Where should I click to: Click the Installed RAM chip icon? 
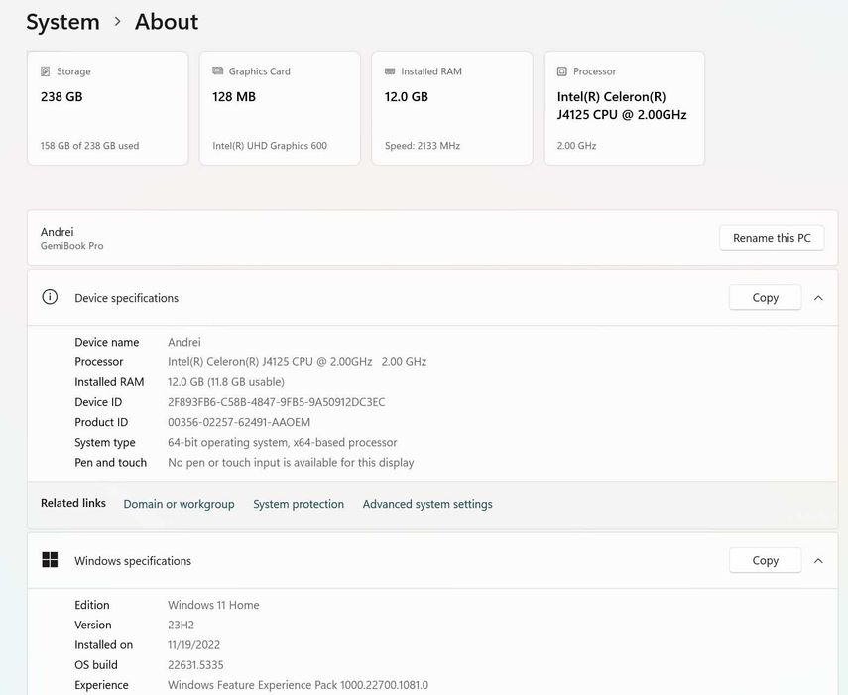[390, 71]
